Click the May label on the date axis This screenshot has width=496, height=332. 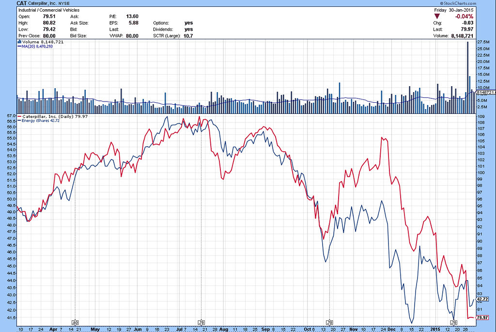click(x=95, y=329)
